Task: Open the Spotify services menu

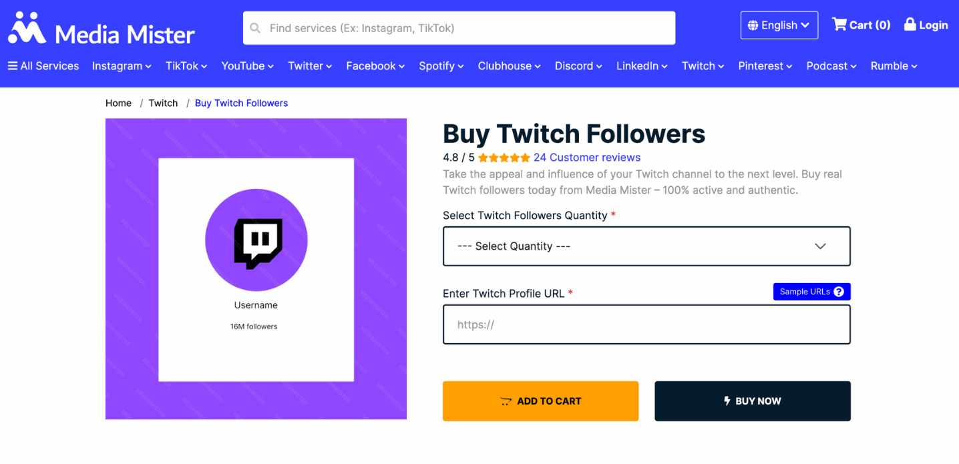Action: point(441,66)
